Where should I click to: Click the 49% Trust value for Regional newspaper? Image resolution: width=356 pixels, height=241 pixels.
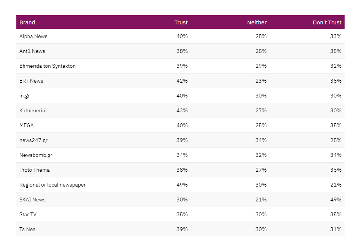click(182, 185)
